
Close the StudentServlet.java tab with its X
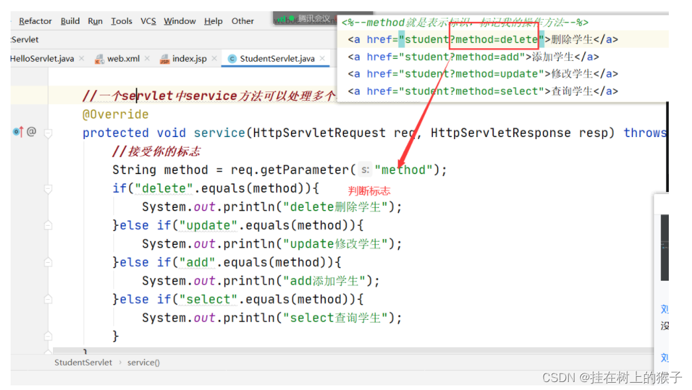pos(322,58)
